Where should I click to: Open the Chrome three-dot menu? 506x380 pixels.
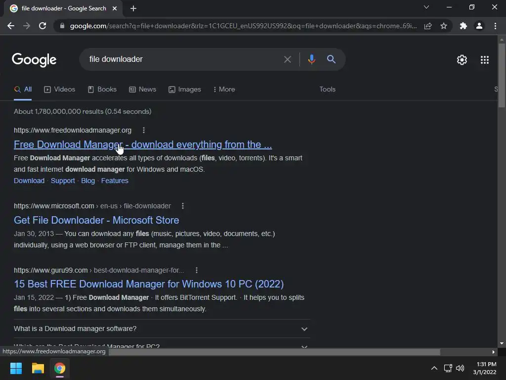point(495,26)
